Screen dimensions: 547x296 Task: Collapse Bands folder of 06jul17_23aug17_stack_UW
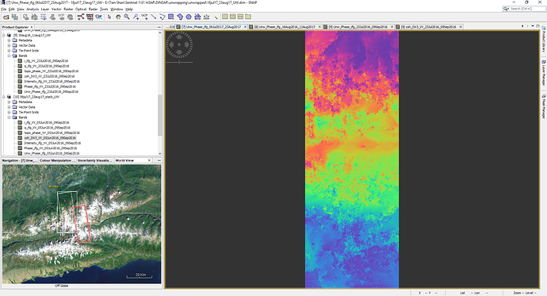tap(9, 117)
